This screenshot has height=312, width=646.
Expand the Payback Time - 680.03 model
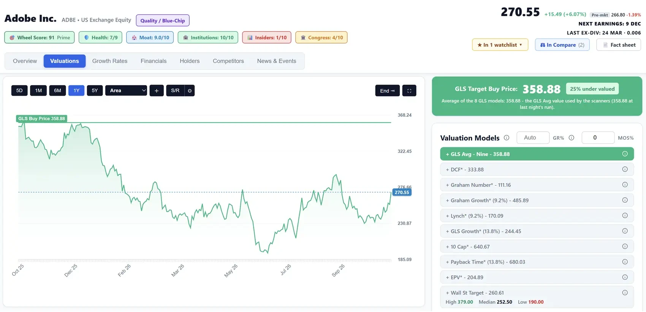pos(537,262)
